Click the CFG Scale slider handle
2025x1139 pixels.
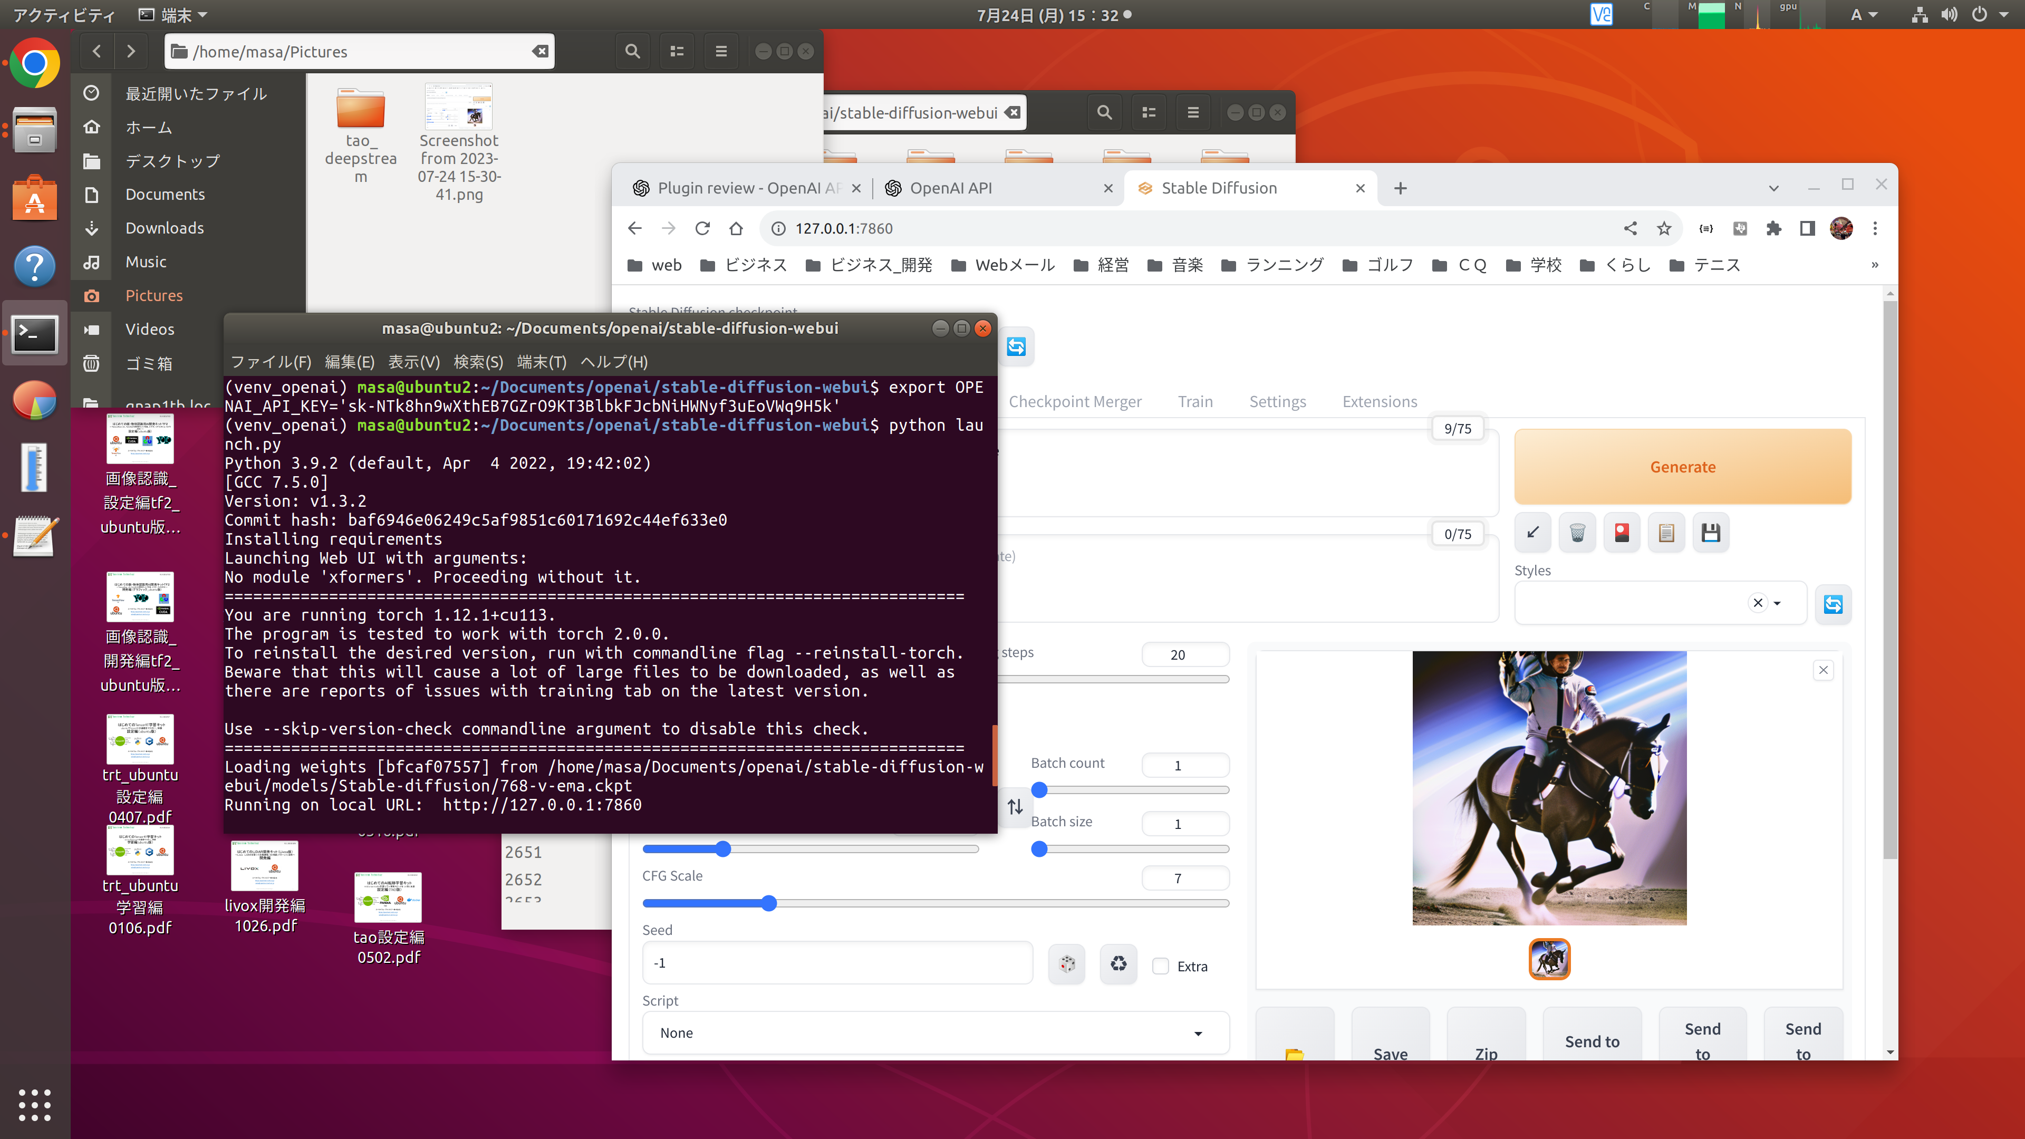pyautogui.click(x=769, y=903)
